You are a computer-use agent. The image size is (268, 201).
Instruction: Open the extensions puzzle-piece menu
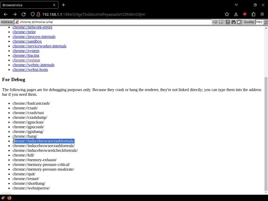(x=253, y=14)
